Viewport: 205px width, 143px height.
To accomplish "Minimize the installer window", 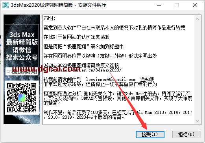I will point(159,5).
